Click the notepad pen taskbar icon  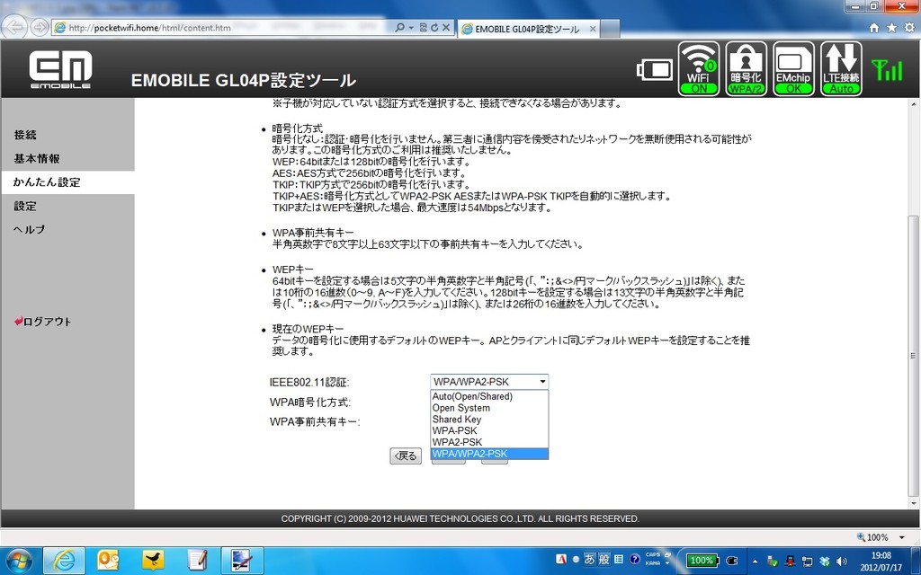tap(197, 561)
